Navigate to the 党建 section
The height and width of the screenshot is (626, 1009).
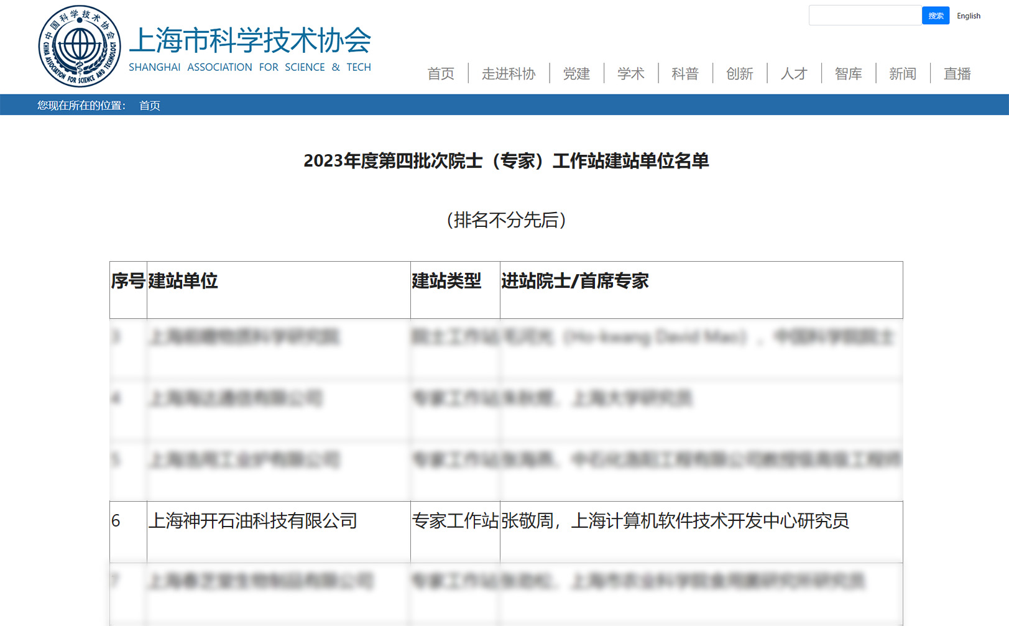576,73
